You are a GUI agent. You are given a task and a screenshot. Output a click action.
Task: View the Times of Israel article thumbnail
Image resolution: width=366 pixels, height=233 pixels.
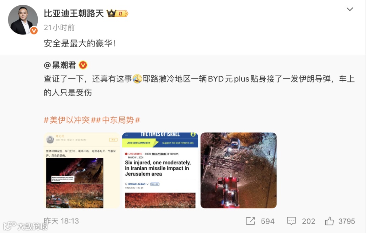click(x=160, y=171)
